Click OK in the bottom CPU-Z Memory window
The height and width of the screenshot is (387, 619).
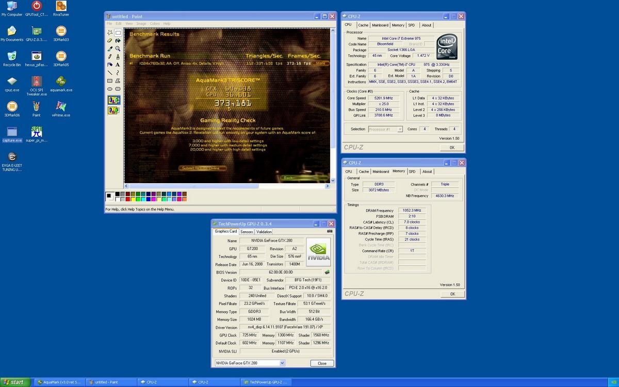point(452,294)
